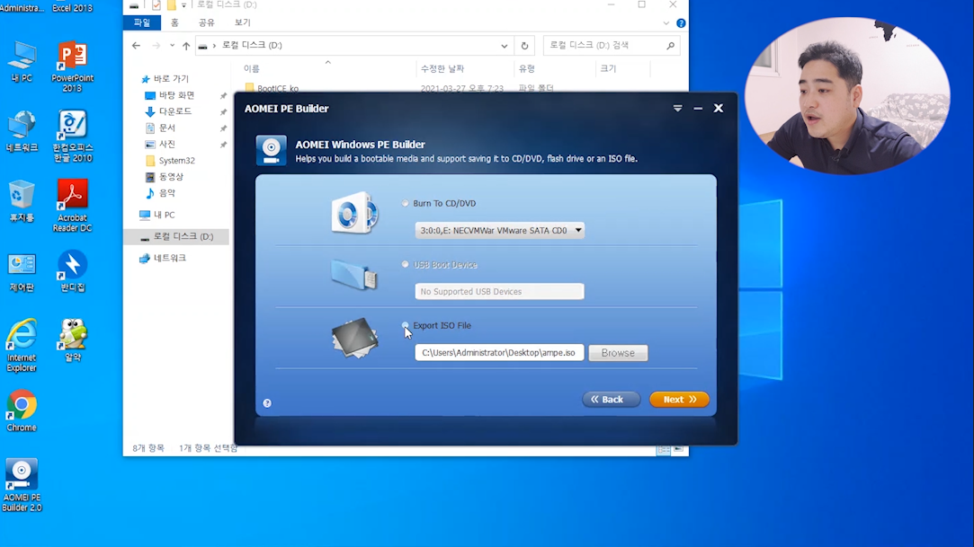
Task: Select the 제어판 control panel desktop icon
Action: tap(22, 271)
